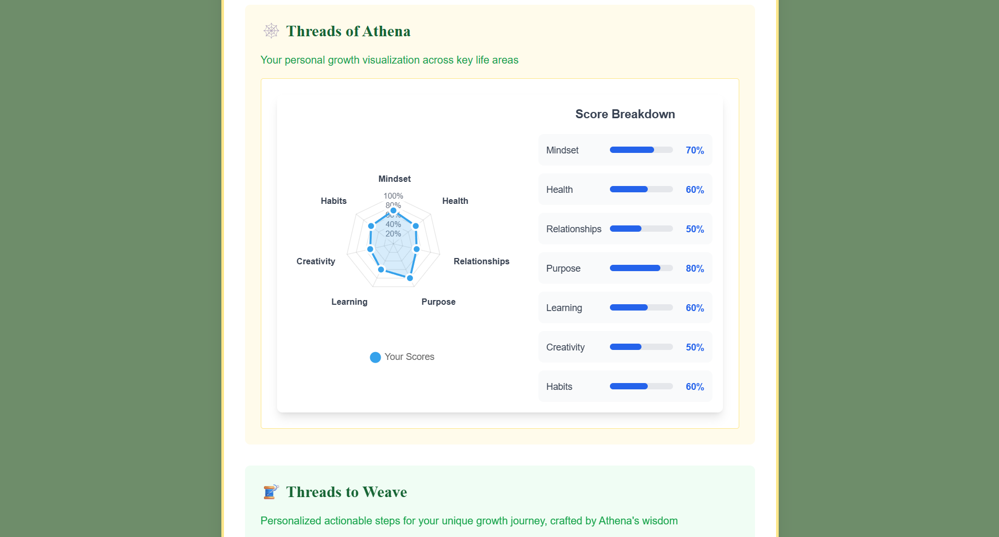Image resolution: width=999 pixels, height=537 pixels.
Task: Click the Purpose data point on radar chart
Action: pyautogui.click(x=410, y=278)
